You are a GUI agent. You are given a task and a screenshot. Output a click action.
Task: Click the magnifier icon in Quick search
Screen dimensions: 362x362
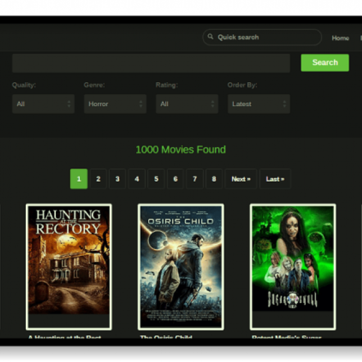210,37
